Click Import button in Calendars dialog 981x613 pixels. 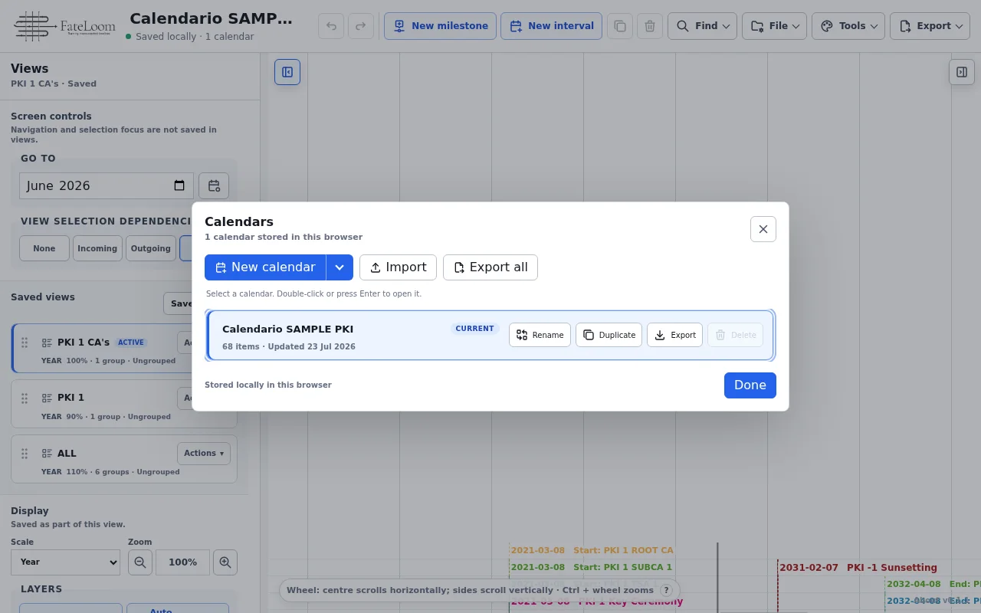click(x=398, y=267)
